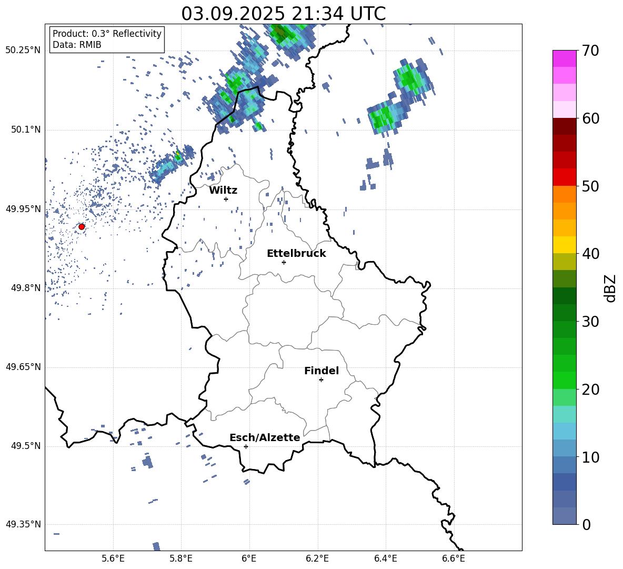The image size is (623, 569).
Task: Click the 49.5°N latitude label
Action: pos(26,445)
